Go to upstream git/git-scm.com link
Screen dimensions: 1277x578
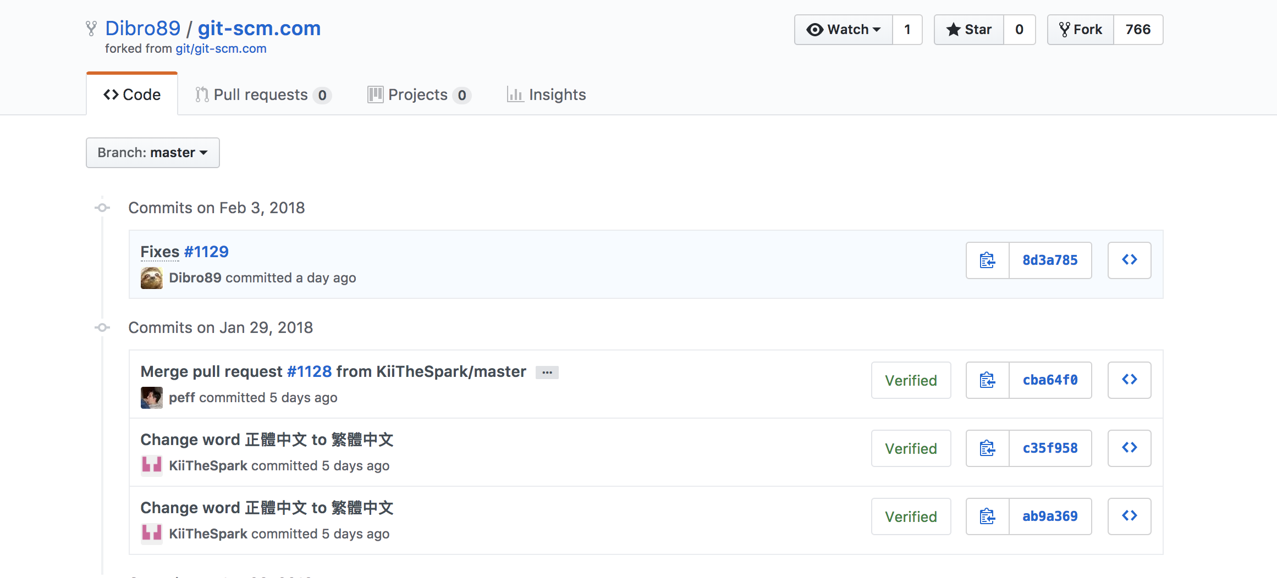tap(221, 49)
